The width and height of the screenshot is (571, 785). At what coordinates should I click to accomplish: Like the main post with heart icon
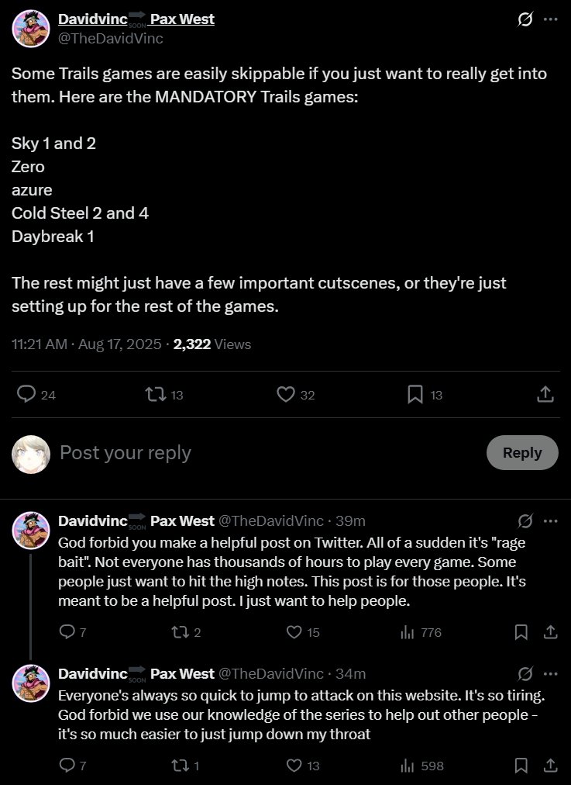[x=287, y=394]
